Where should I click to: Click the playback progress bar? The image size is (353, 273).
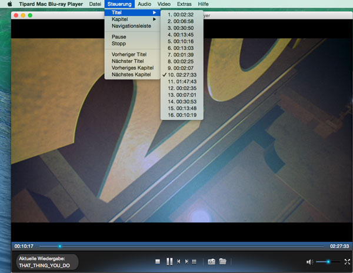pos(181,246)
